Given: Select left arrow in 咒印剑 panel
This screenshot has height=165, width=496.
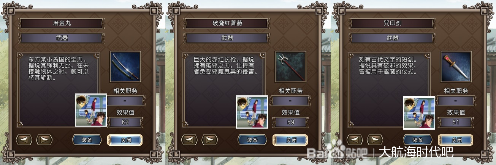Looking at the screenshot, I should click(x=355, y=140).
